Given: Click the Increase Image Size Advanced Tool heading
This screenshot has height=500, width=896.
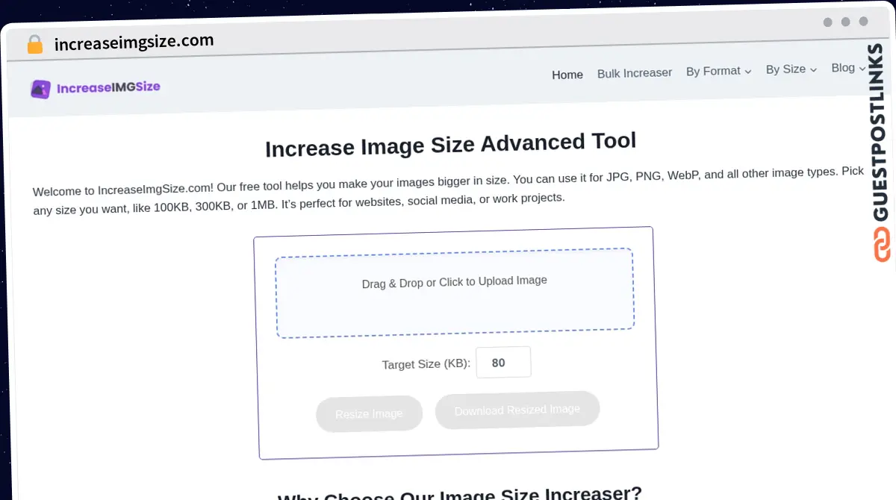Looking at the screenshot, I should point(451,144).
